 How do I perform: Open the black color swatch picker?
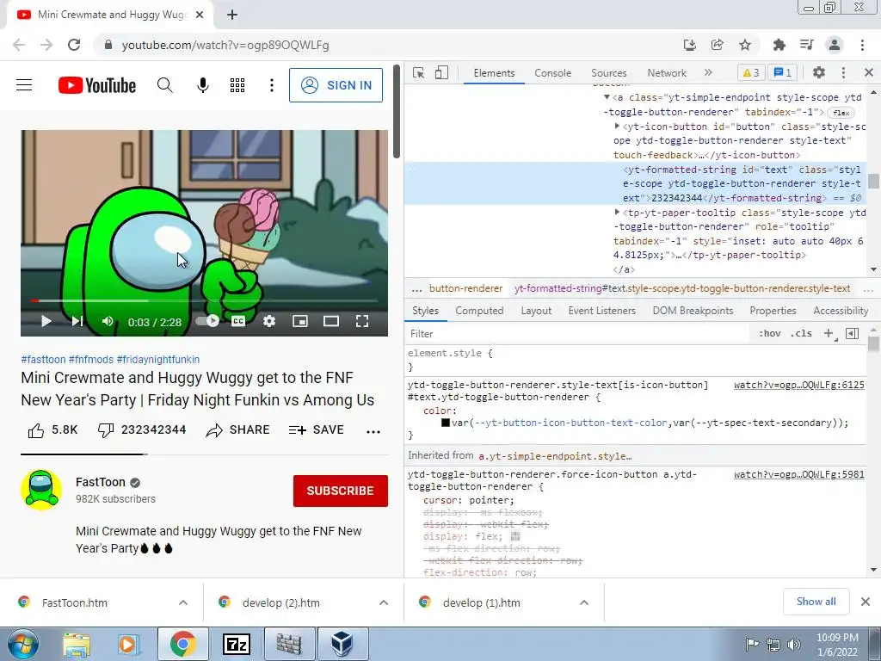[446, 423]
